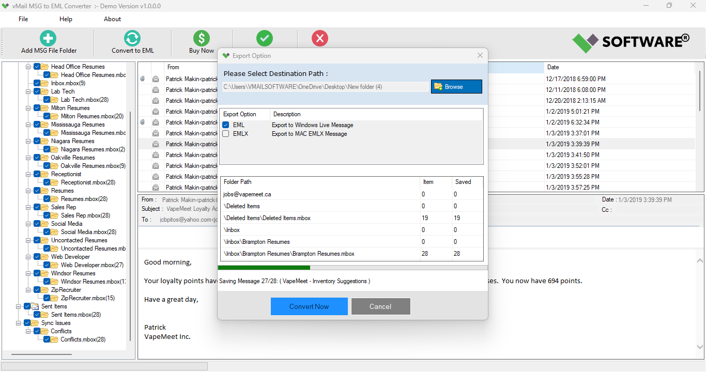Image resolution: width=706 pixels, height=372 pixels.
Task: Open the File menu
Action: coord(23,19)
